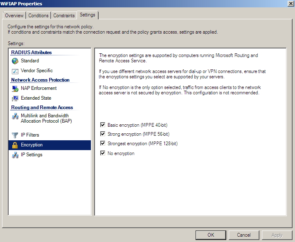The height and width of the screenshot is (242, 295).
Task: Close the WiFIAP Properties dialog
Action: (290, 4)
